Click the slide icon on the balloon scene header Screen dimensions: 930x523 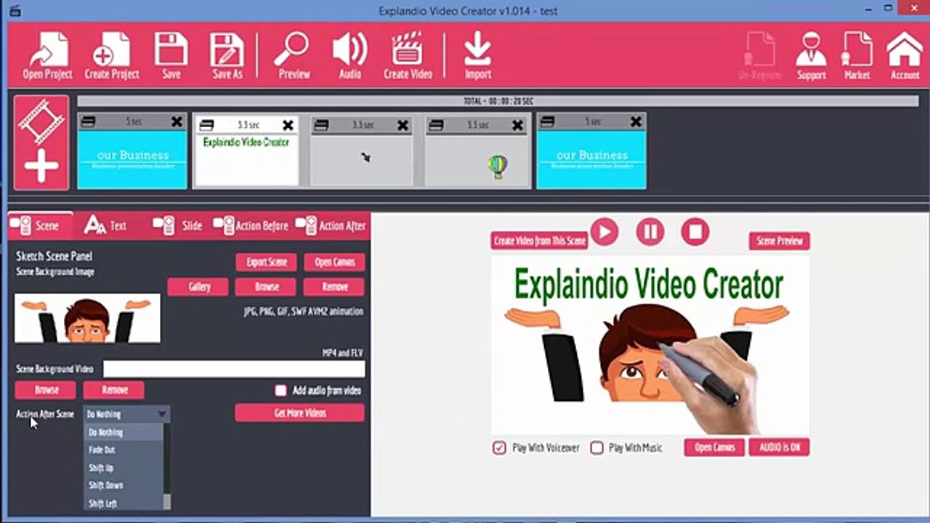pyautogui.click(x=435, y=125)
